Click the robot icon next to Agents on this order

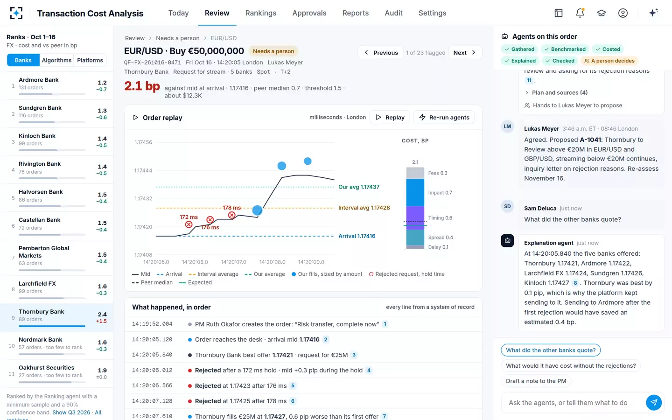pos(505,36)
